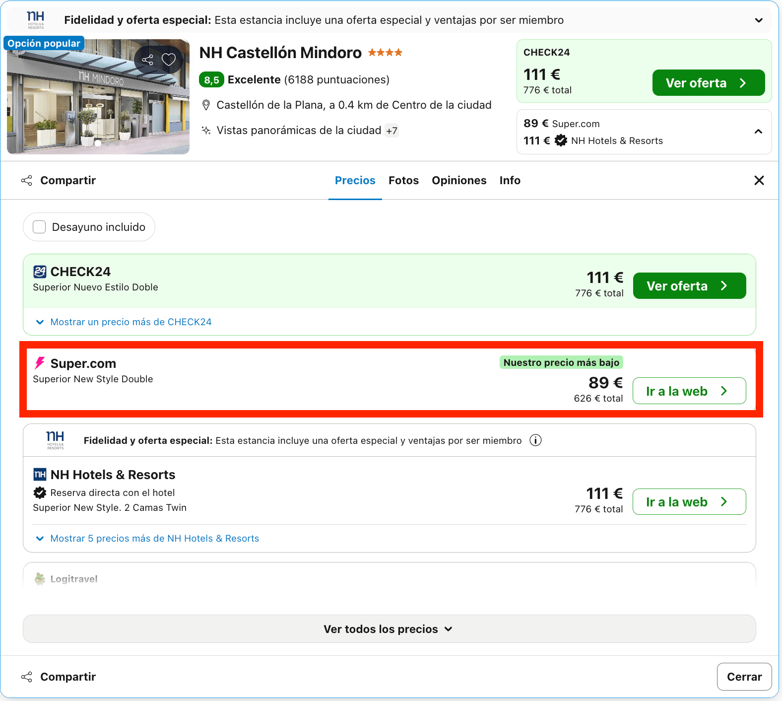
Task: Click the share icon beside bottom Compartir
Action: coord(27,677)
